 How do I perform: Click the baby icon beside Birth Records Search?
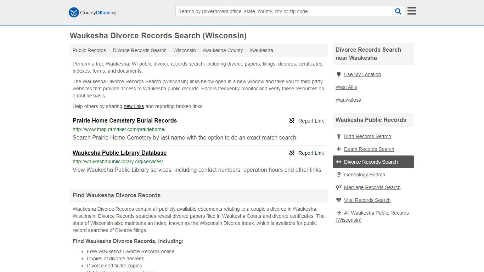tap(339, 136)
